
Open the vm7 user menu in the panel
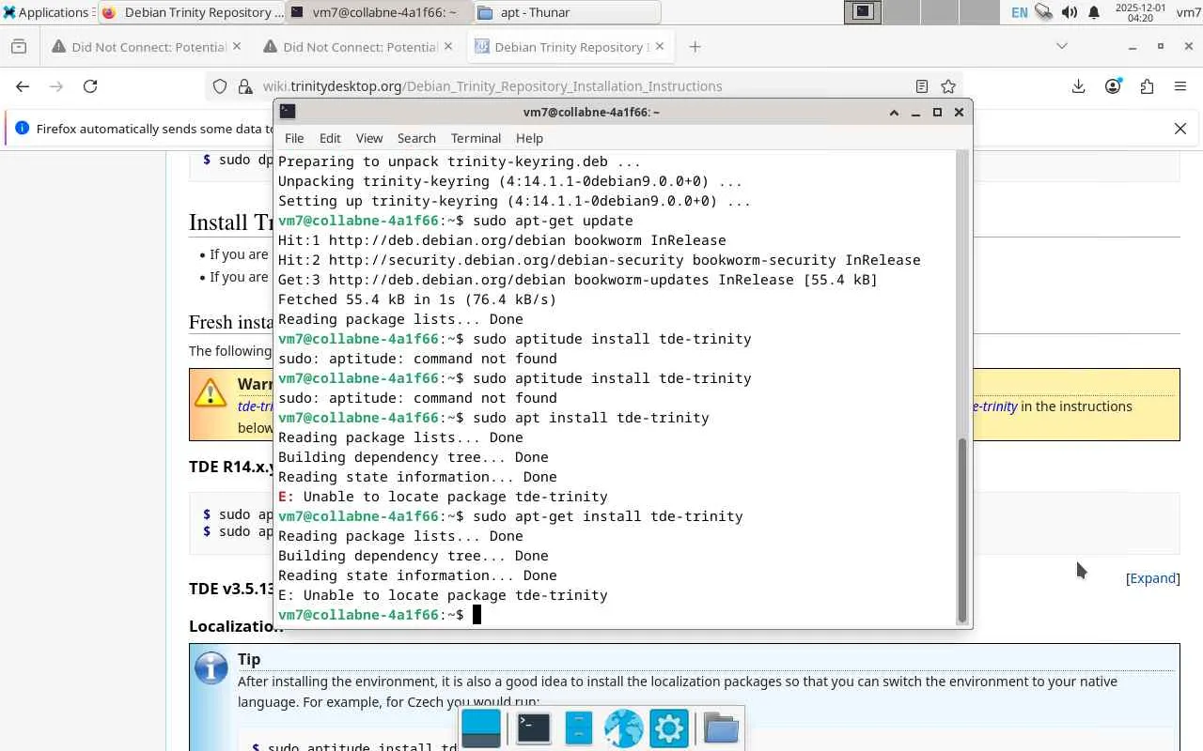(1188, 12)
